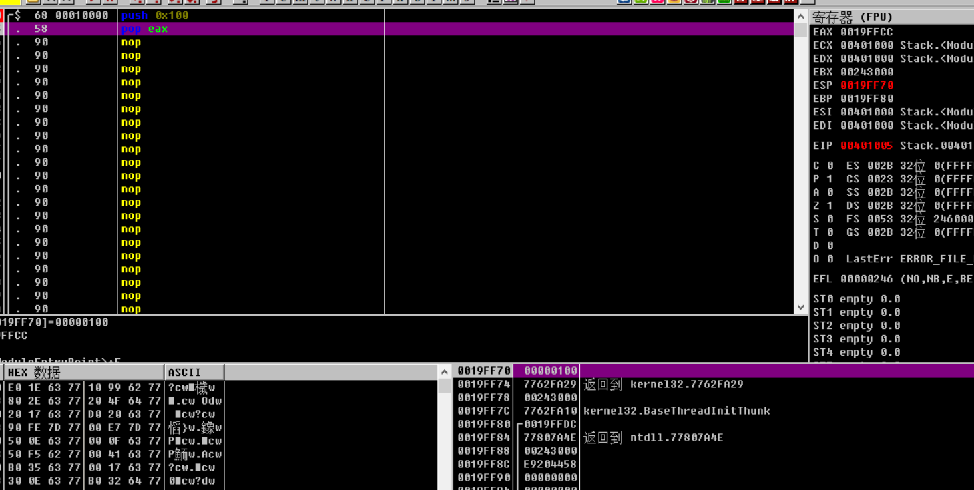Click the dump pane scrollbar up arrow

445,371
